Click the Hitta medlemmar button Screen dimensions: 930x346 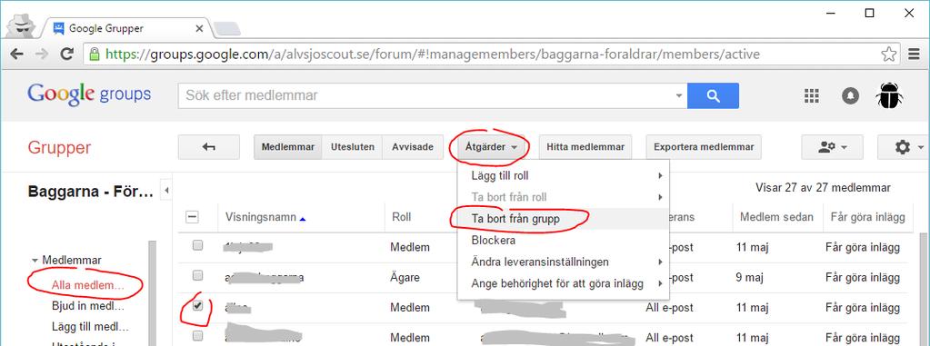(585, 147)
